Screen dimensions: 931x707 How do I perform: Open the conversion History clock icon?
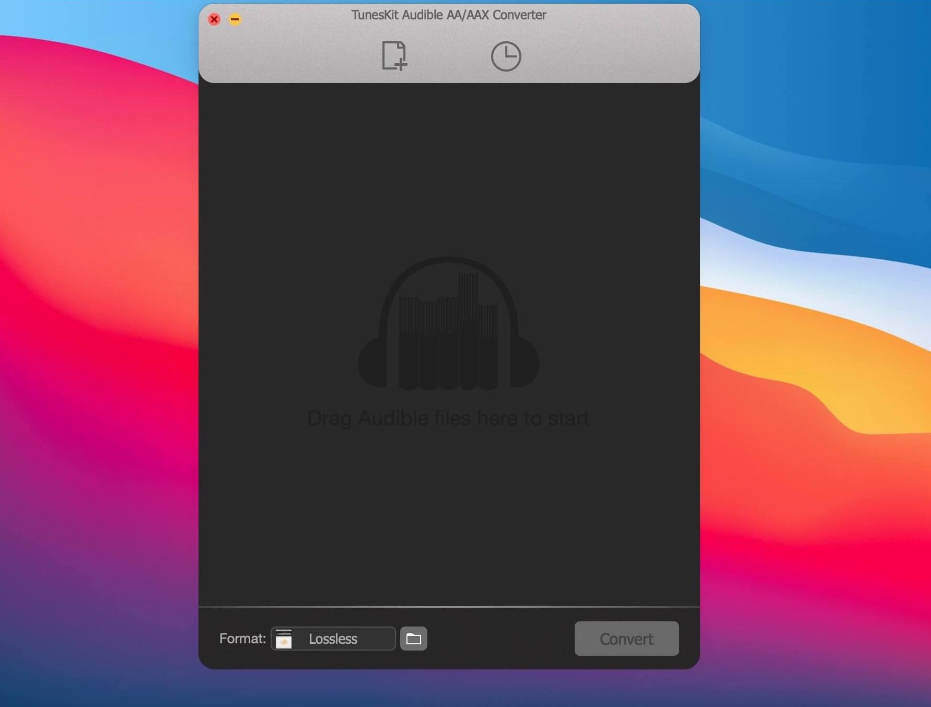coord(506,56)
